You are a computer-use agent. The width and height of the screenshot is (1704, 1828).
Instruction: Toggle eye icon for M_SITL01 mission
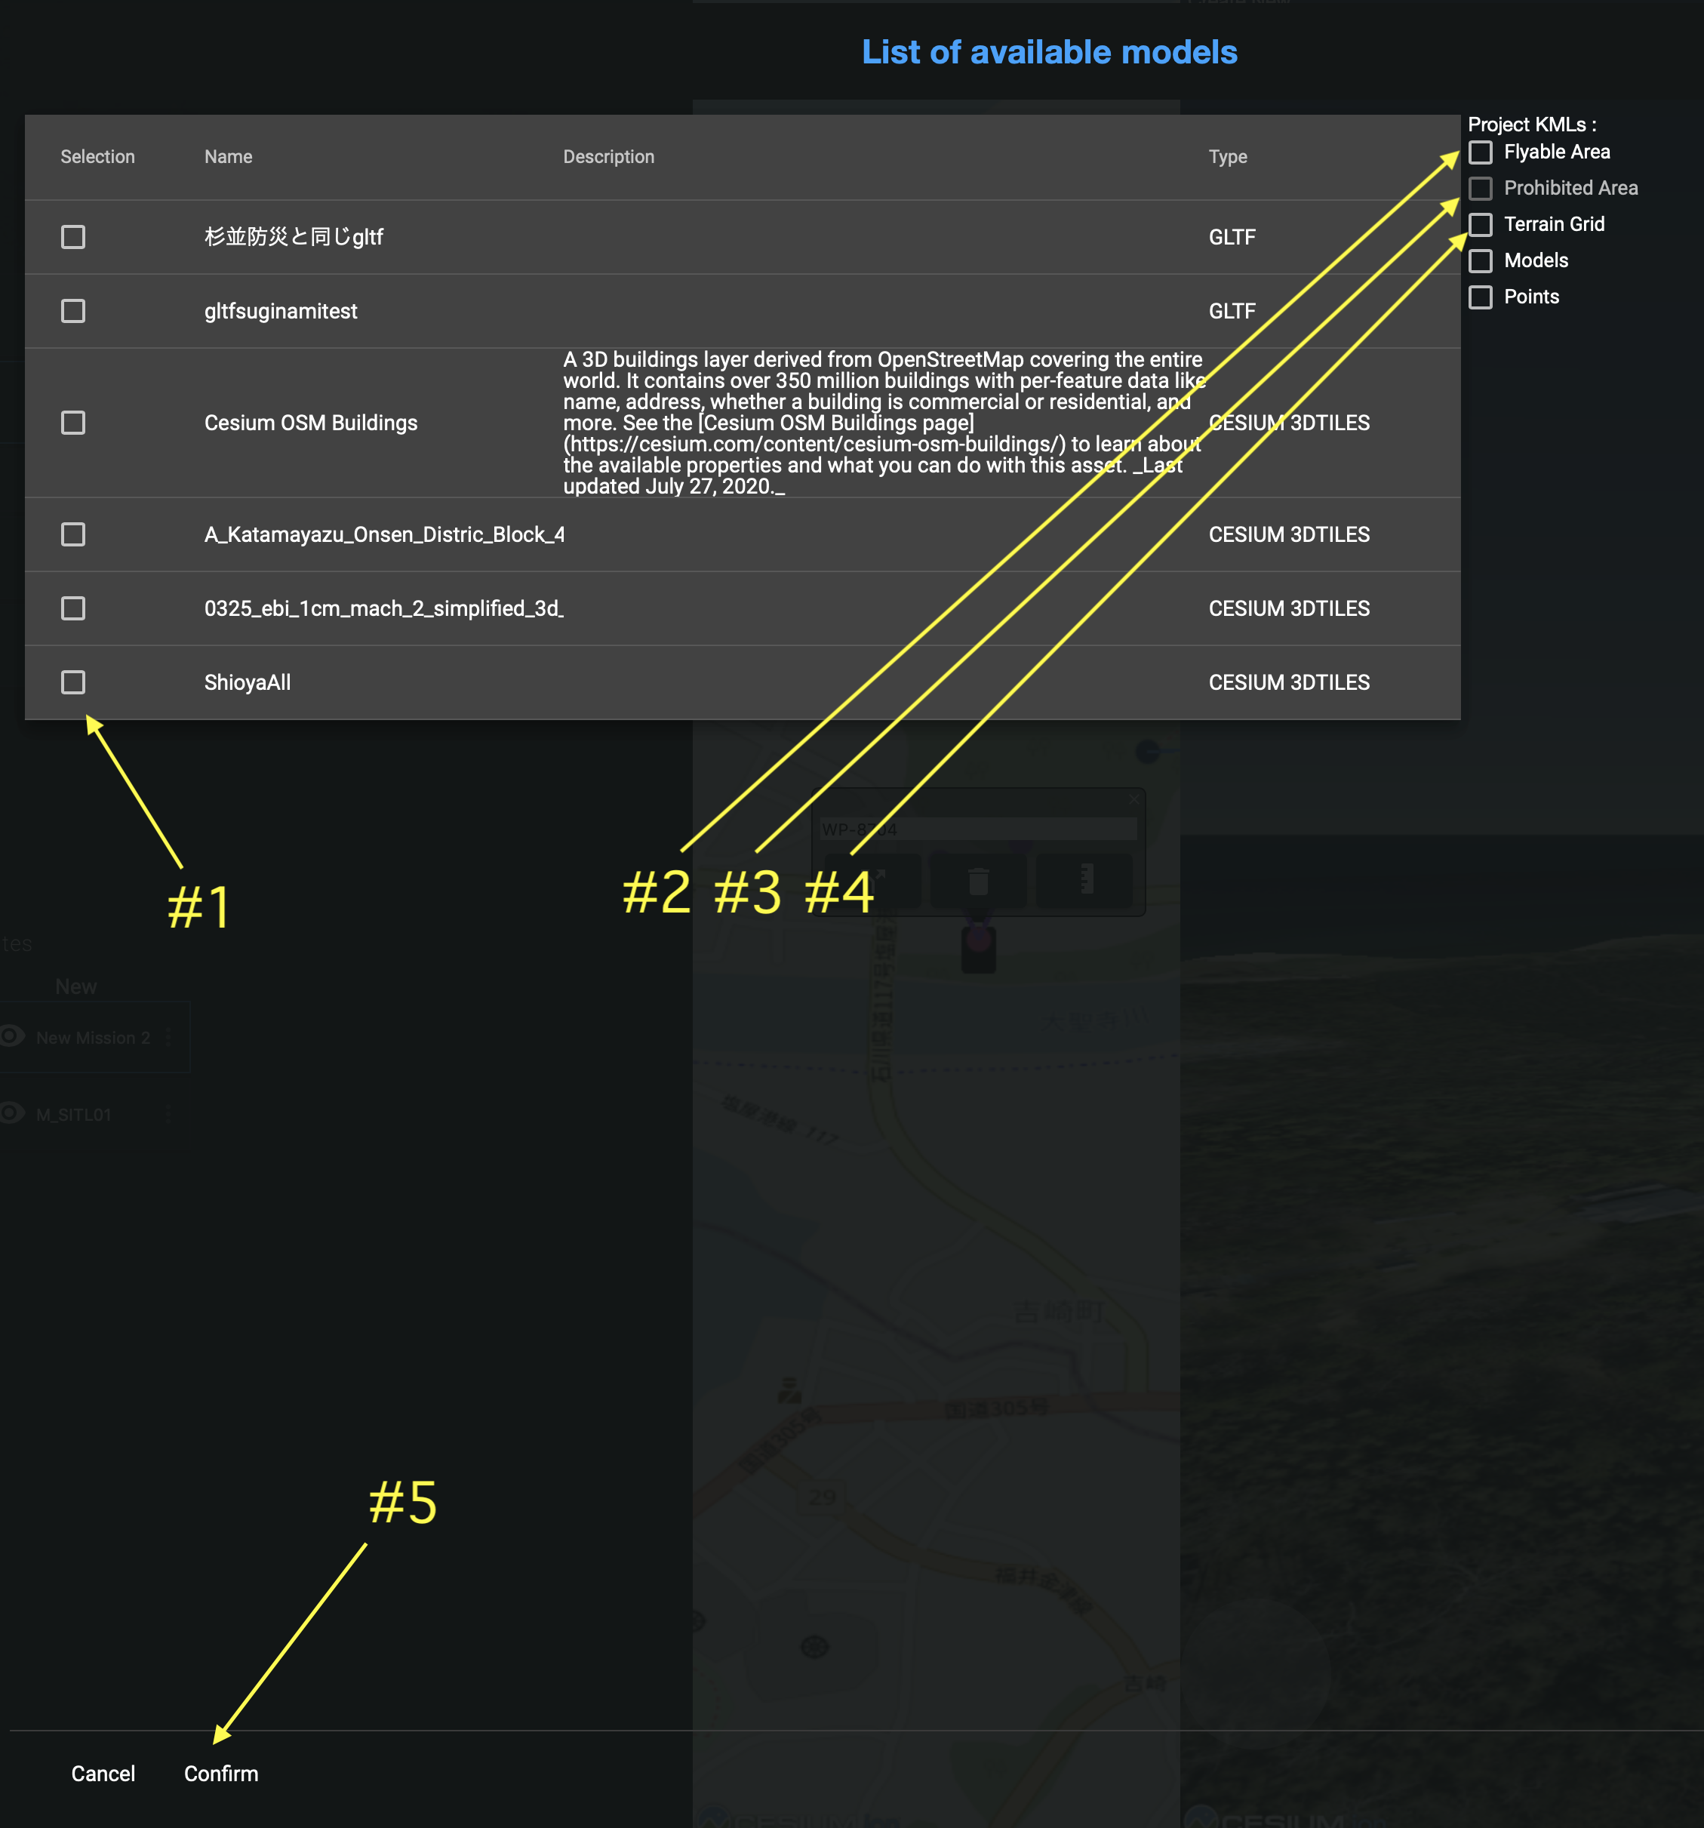point(11,1113)
